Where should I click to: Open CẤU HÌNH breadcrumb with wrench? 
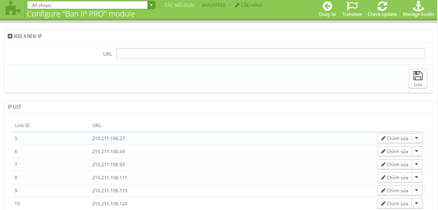tap(249, 5)
